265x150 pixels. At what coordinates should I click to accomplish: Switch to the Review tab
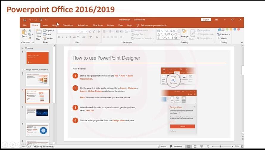click(110, 25)
